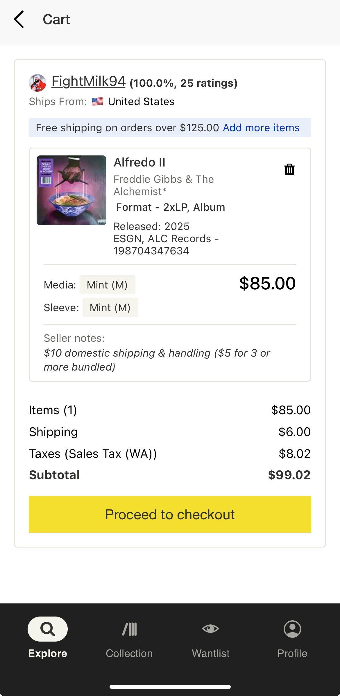
Task: Tap the FightMilk94 seller avatar
Action: coord(37,83)
